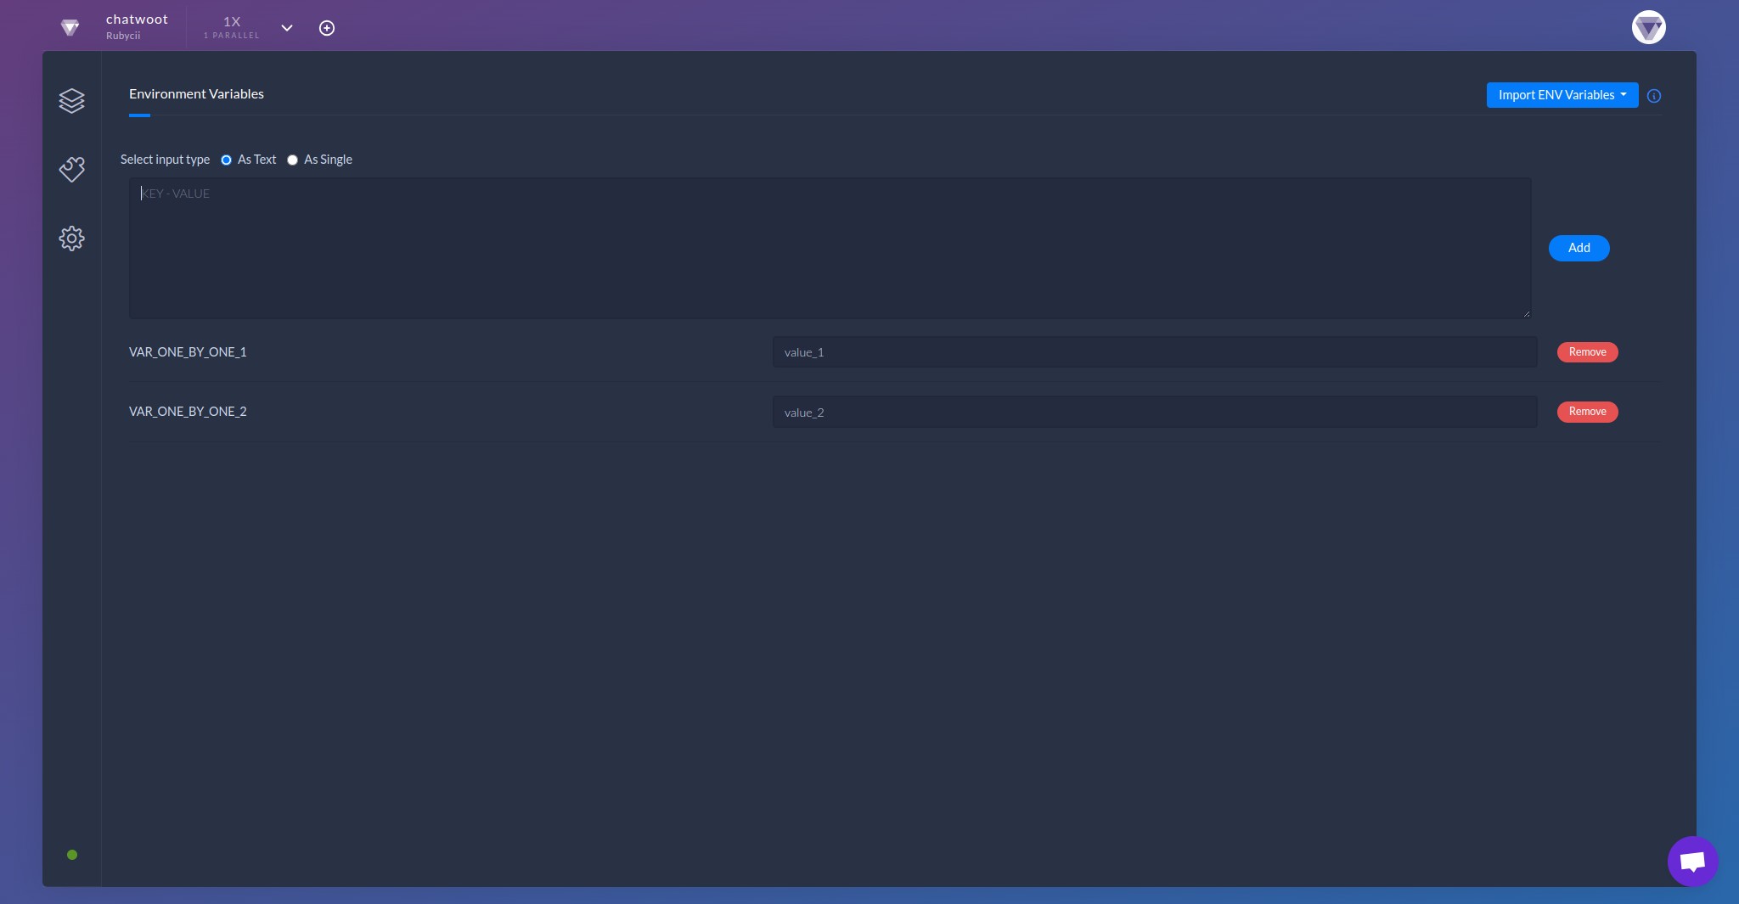Select the As Text input type

click(226, 160)
